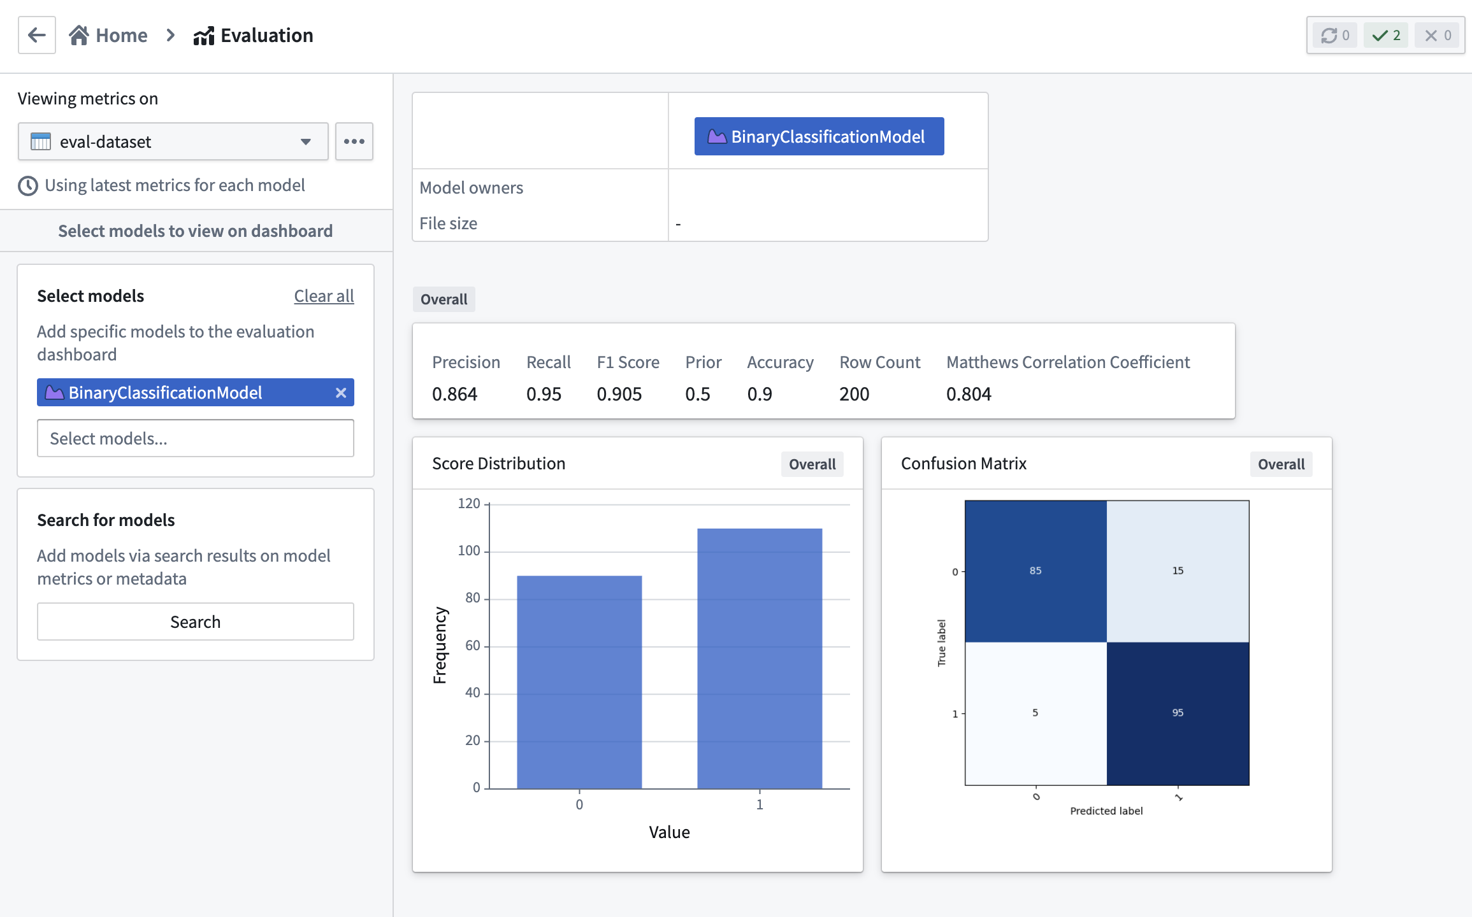
Task: Click confusion matrix cell showing 85
Action: [1035, 571]
